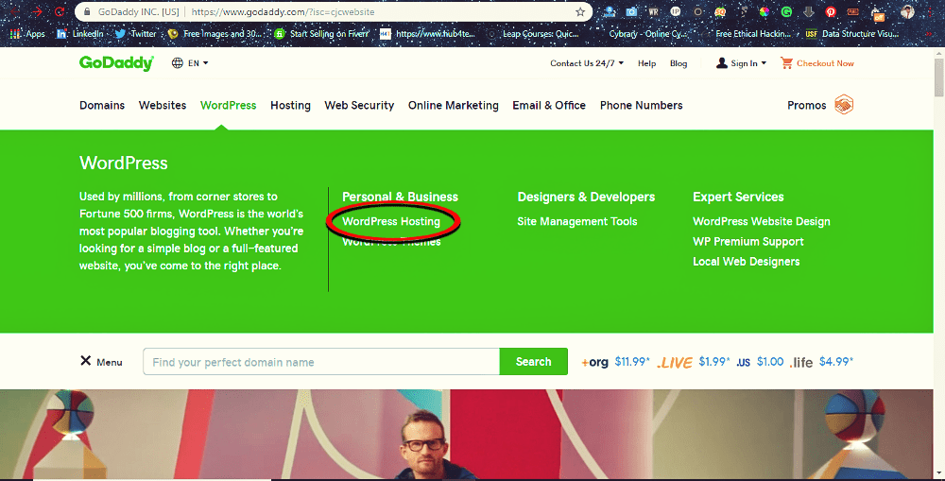945x481 pixels.
Task: Open the Blog link
Action: point(679,63)
